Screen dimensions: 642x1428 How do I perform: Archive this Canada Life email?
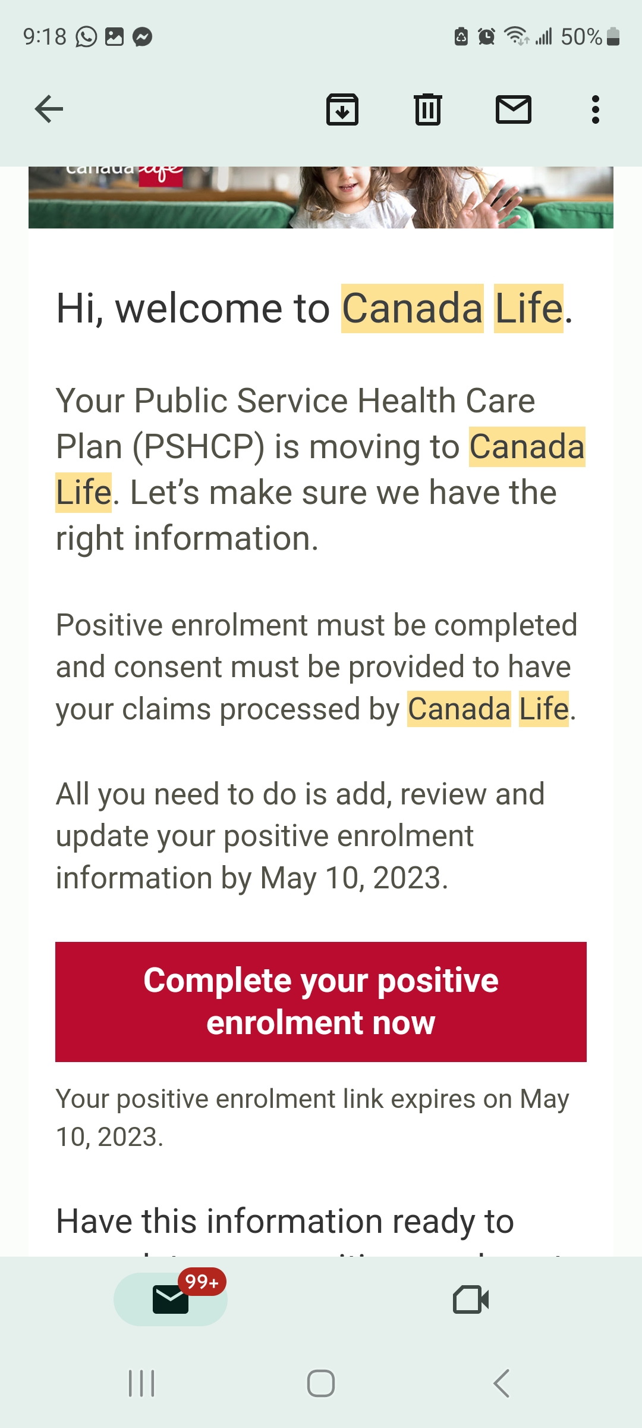click(342, 109)
